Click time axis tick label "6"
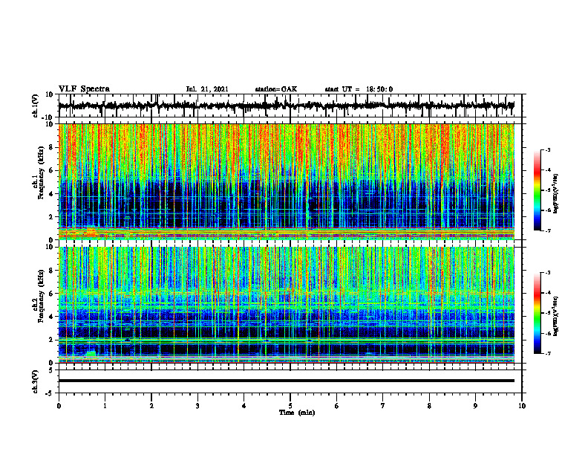 (337, 406)
